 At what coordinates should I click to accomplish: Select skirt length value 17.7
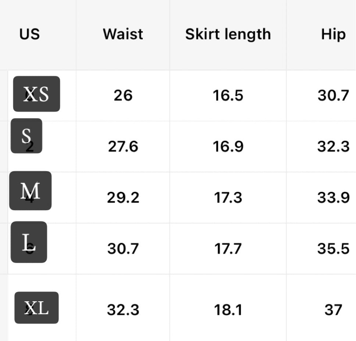pyautogui.click(x=228, y=249)
